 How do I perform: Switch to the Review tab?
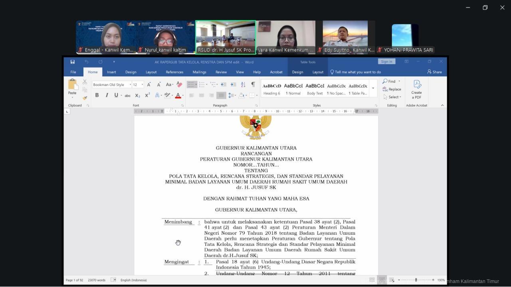point(221,72)
